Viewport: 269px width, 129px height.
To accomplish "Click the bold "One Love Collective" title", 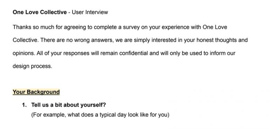I will point(40,12).
